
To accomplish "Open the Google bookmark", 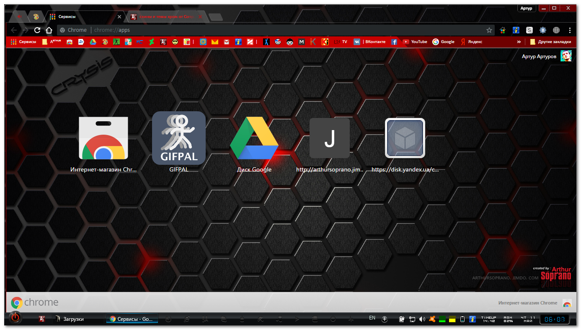I will (x=444, y=42).
